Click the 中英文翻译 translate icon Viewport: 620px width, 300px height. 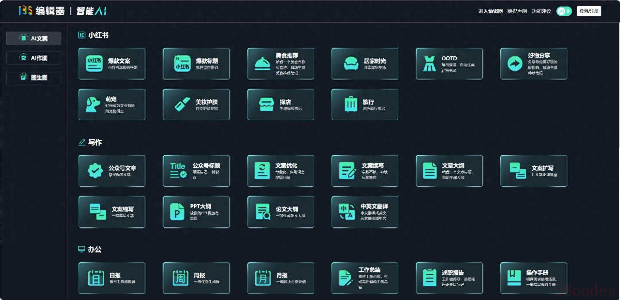coord(347,212)
